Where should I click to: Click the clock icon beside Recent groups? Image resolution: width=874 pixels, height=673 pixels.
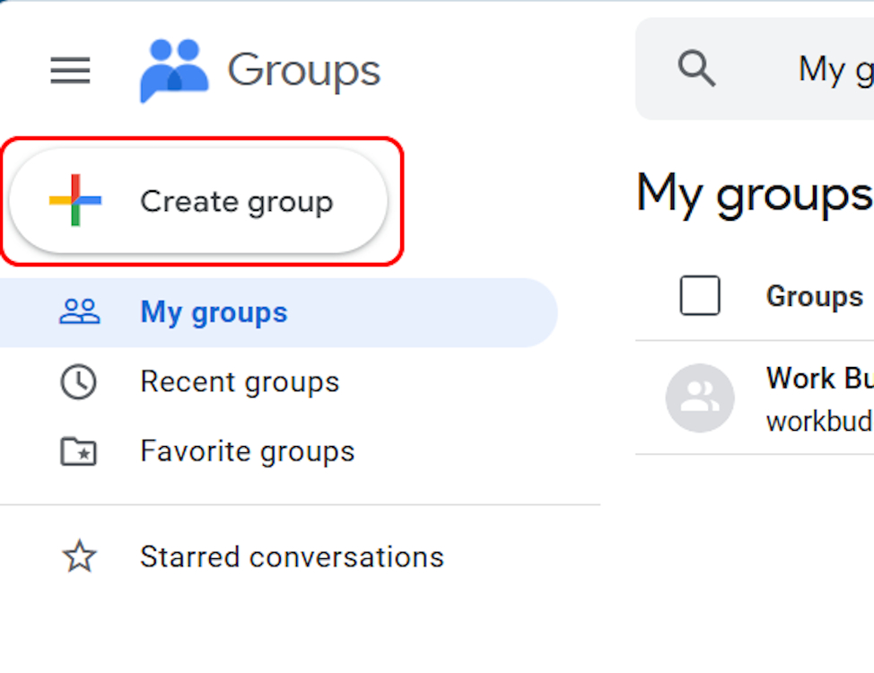(x=80, y=381)
